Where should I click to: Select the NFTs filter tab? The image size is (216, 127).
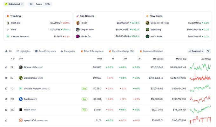pyautogui.click(x=47, y=4)
